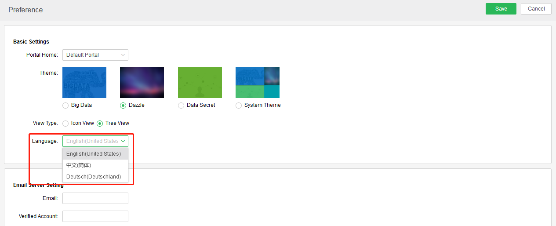Image resolution: width=556 pixels, height=226 pixels.
Task: Select the Tree View radio button
Action: click(100, 124)
